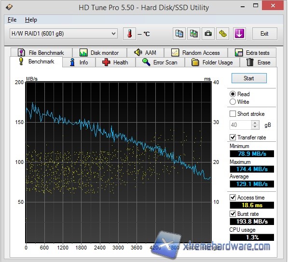Switch to the Random Access tab

(x=196, y=53)
